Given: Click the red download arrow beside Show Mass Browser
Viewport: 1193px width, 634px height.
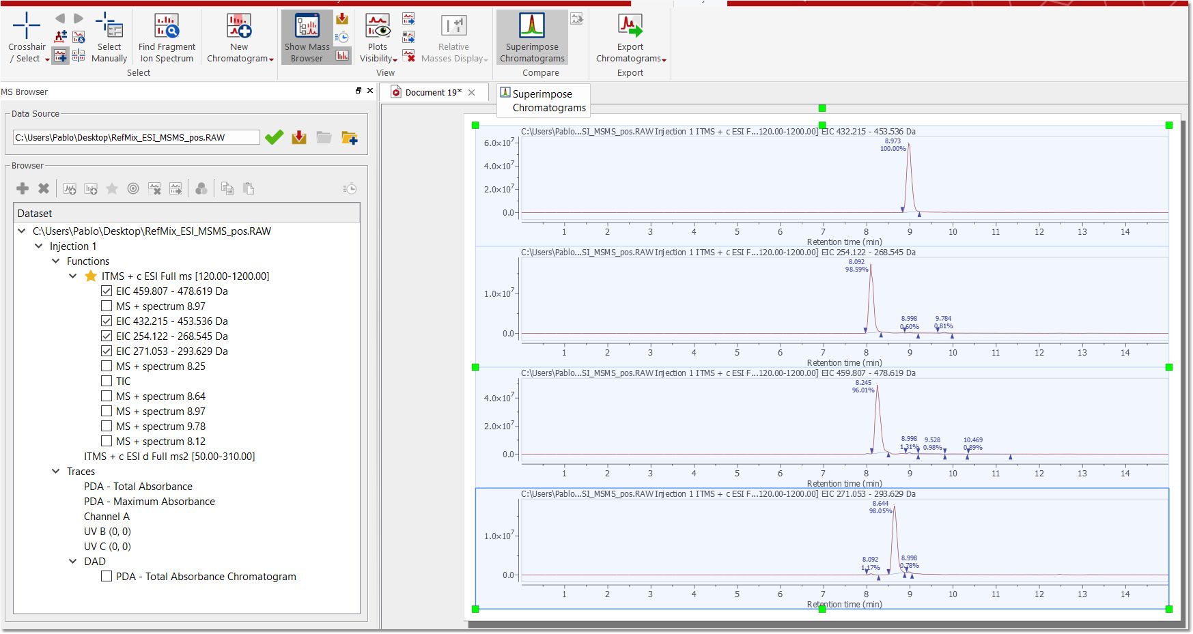Looking at the screenshot, I should [x=342, y=19].
